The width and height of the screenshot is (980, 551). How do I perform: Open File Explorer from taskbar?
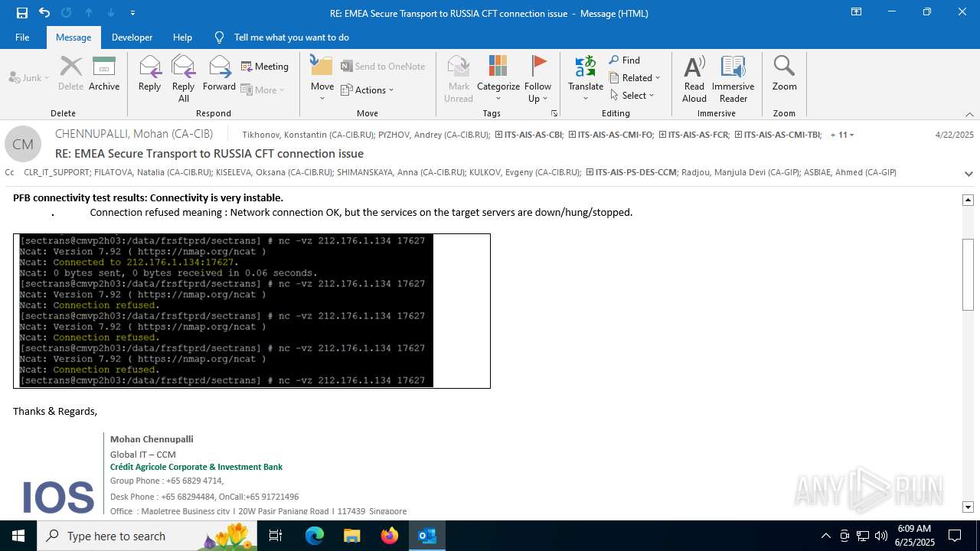tap(351, 536)
